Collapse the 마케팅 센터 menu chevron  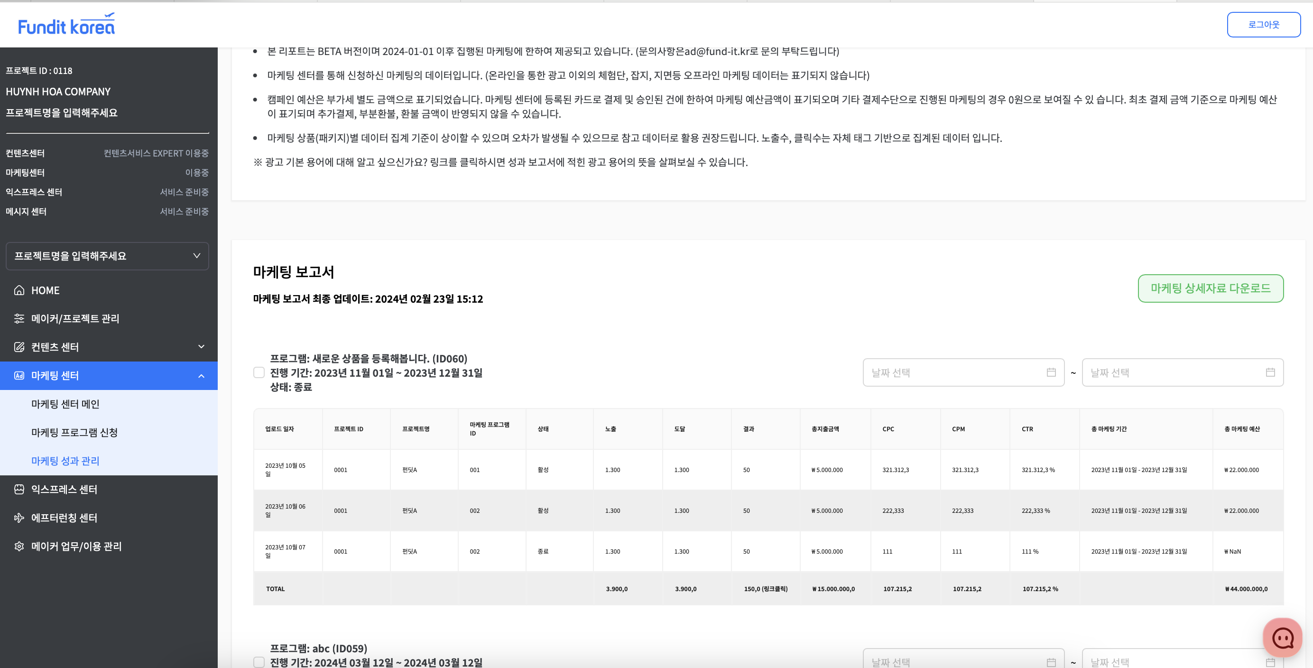(201, 376)
